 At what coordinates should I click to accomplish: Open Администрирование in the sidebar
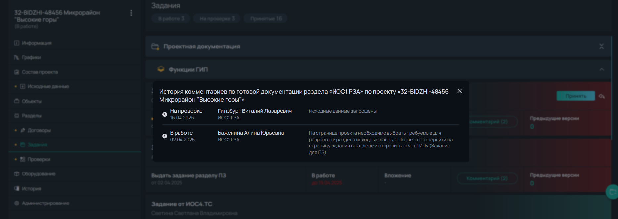45,203
